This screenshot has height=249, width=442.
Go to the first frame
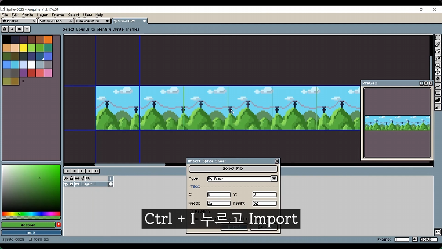[67, 171]
